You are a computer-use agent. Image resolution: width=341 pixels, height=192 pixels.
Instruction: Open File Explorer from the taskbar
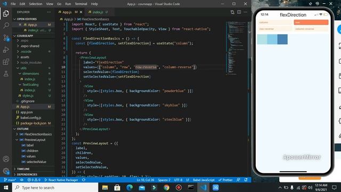[x=105, y=187]
